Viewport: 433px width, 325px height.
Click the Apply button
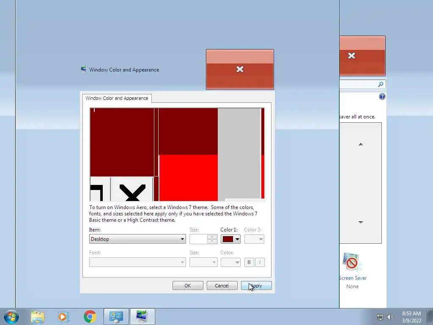click(256, 286)
